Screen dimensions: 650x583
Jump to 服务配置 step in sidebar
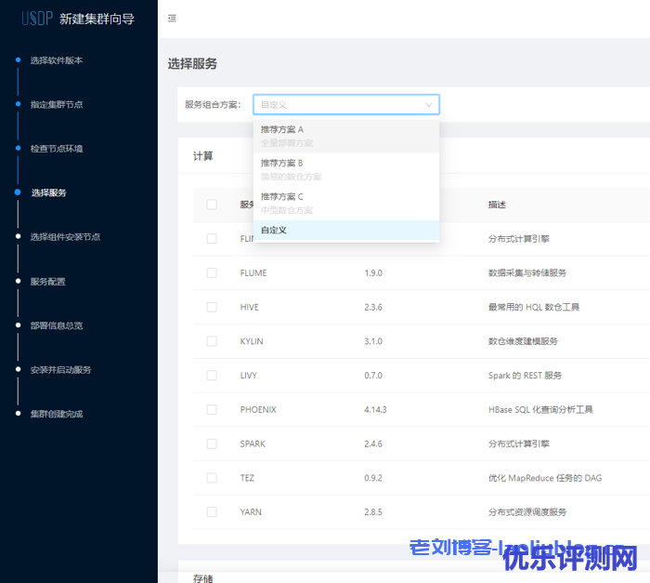48,281
